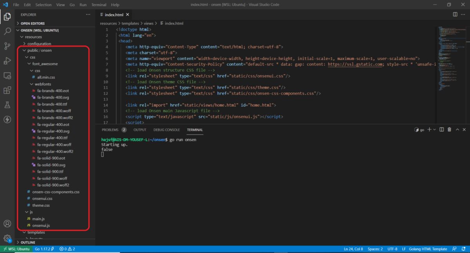This screenshot has height=253, width=470.
Task: Change encoding via UTF-8
Action: click(x=392, y=249)
